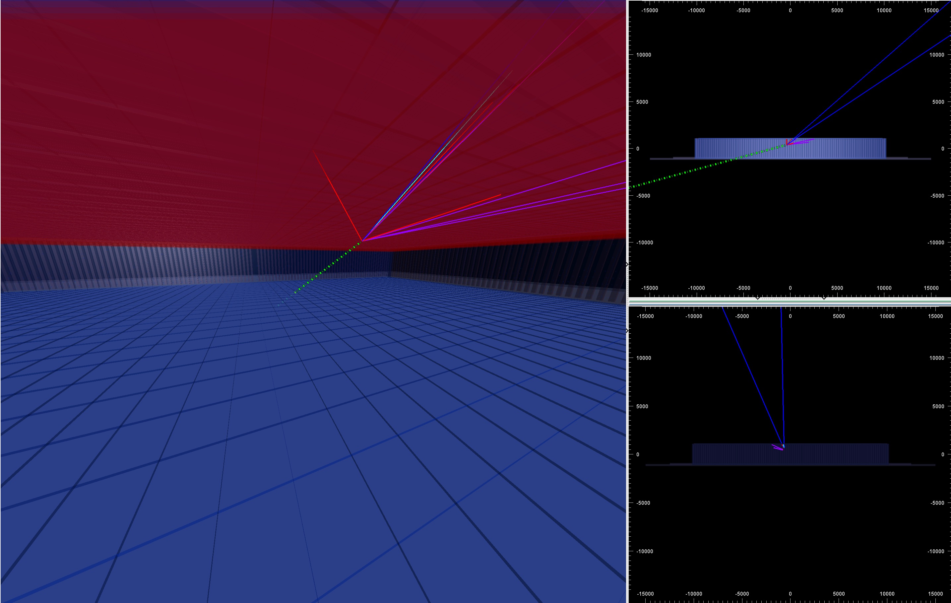
Task: Click the upper collapse arrow on vertical splitter
Action: point(627,264)
